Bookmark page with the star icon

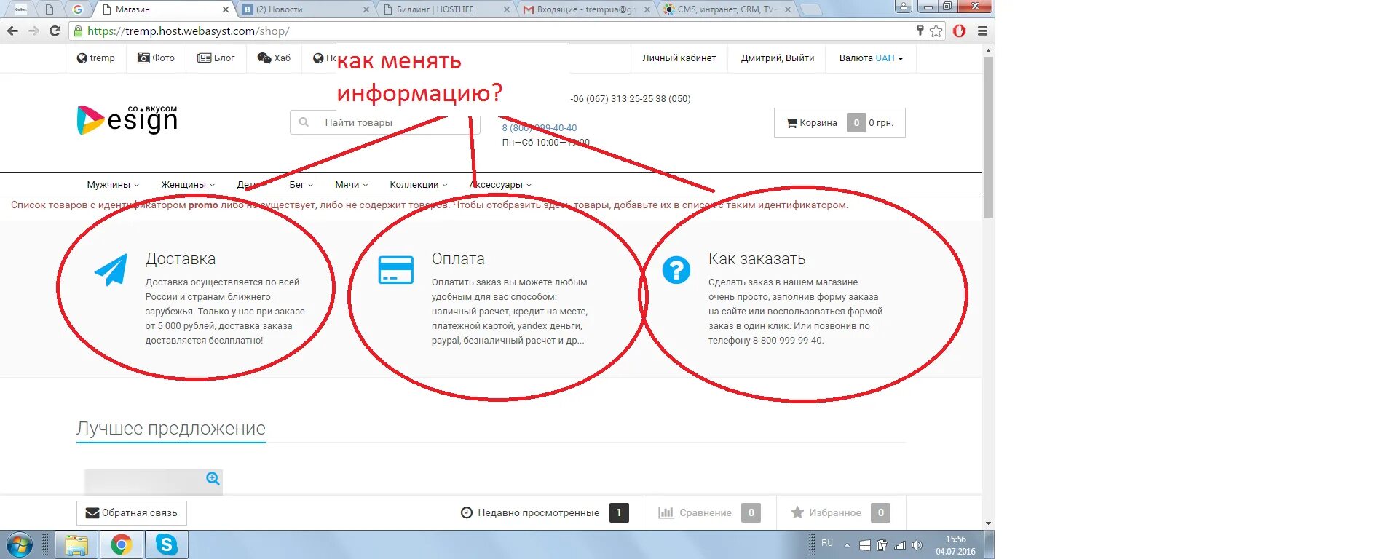pyautogui.click(x=936, y=31)
